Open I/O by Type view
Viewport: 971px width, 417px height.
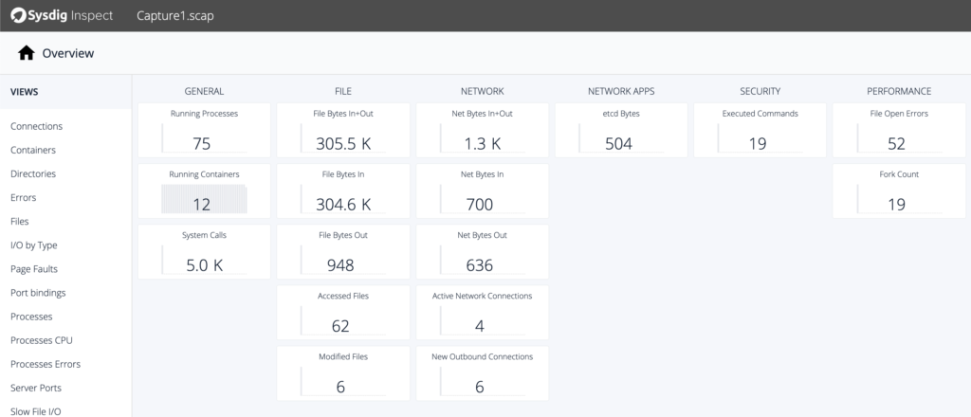tap(34, 245)
